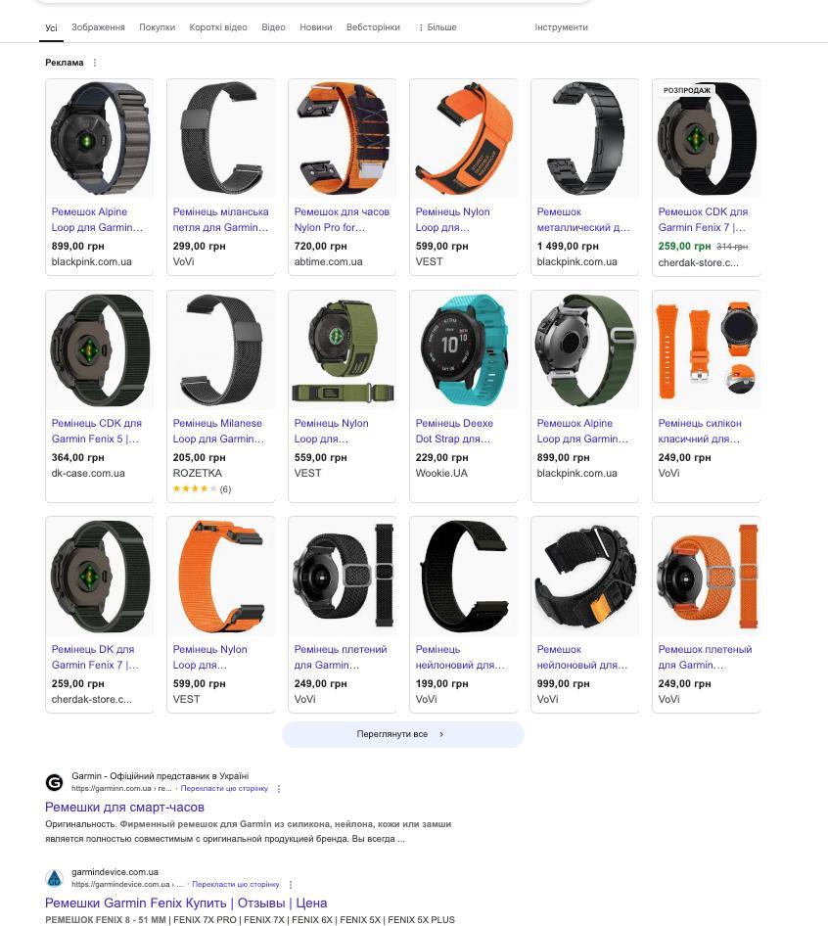Click the garmindevice.com.ua favicon

[x=55, y=878]
